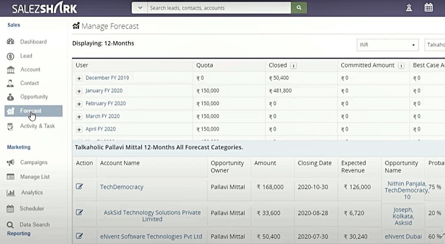Image resolution: width=445 pixels, height=244 pixels.
Task: Open eNvent Software Technologies Pvt Ltd link
Action: click(151, 237)
